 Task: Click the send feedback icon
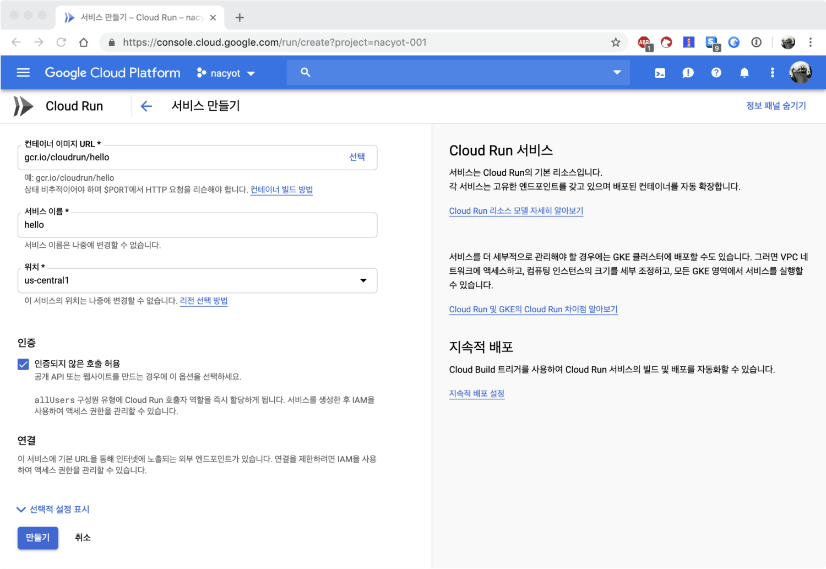(688, 73)
